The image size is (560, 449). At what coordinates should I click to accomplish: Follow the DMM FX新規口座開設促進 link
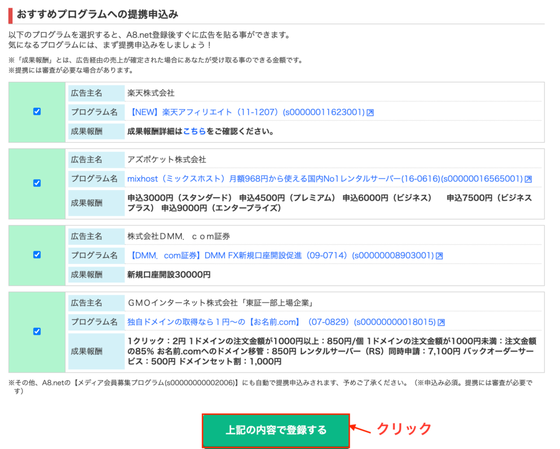[x=281, y=255]
